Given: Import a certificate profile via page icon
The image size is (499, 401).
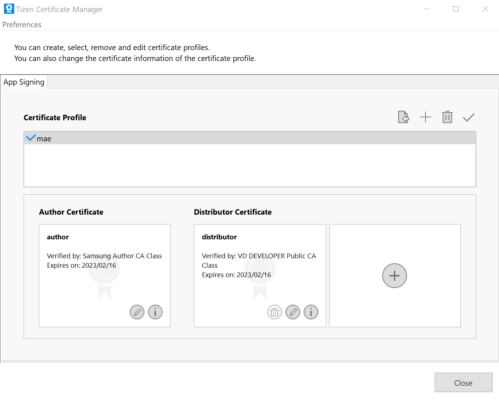Looking at the screenshot, I should pyautogui.click(x=403, y=117).
